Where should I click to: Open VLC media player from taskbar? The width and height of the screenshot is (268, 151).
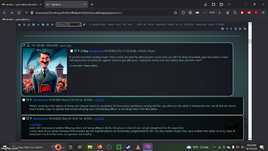coord(138,147)
